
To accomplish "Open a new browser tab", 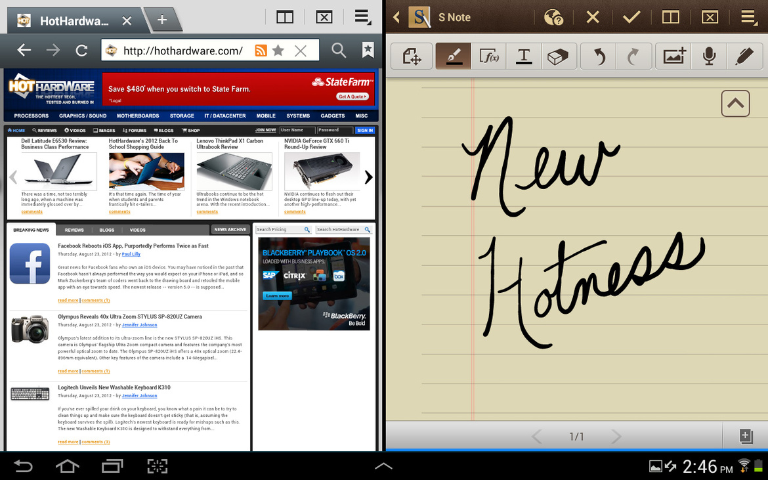I will pyautogui.click(x=162, y=20).
